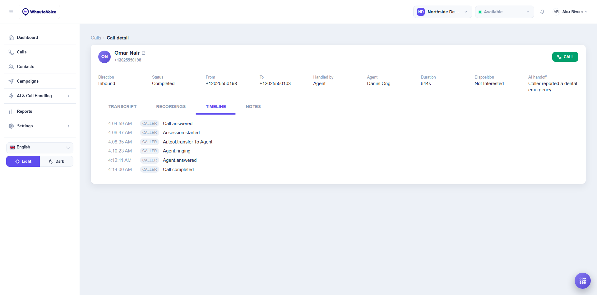Click the Calls phone icon in sidebar

11,52
